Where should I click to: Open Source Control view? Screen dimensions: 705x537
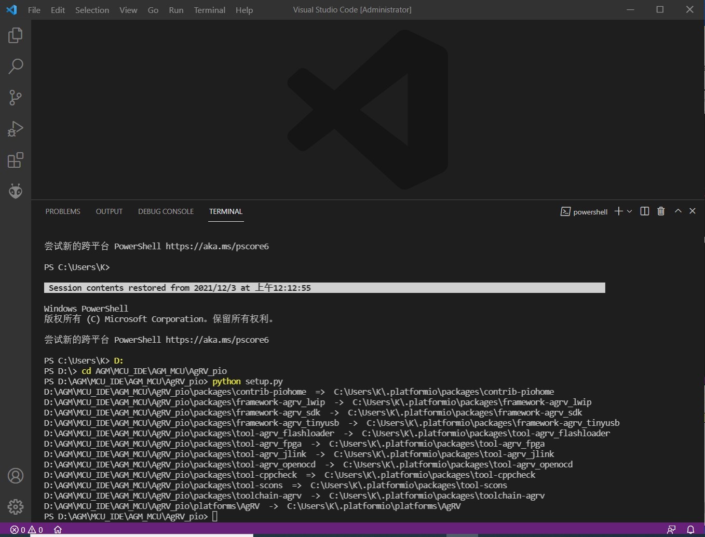(x=16, y=98)
